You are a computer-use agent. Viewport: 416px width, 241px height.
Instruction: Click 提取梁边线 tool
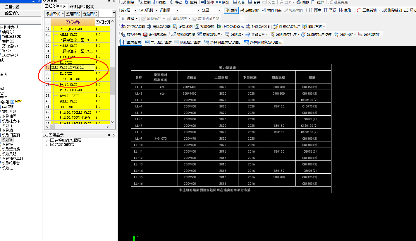183,34
